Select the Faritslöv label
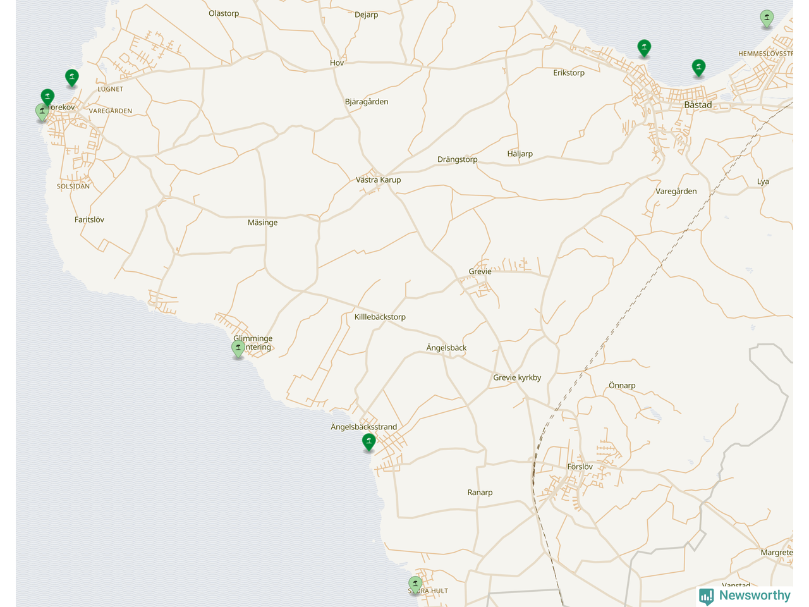Image resolution: width=809 pixels, height=607 pixels. pyautogui.click(x=89, y=219)
